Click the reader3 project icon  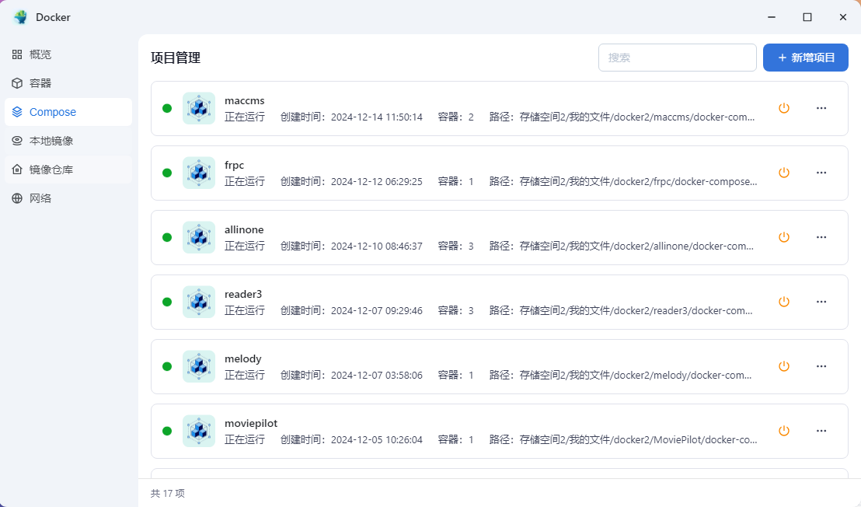[199, 302]
